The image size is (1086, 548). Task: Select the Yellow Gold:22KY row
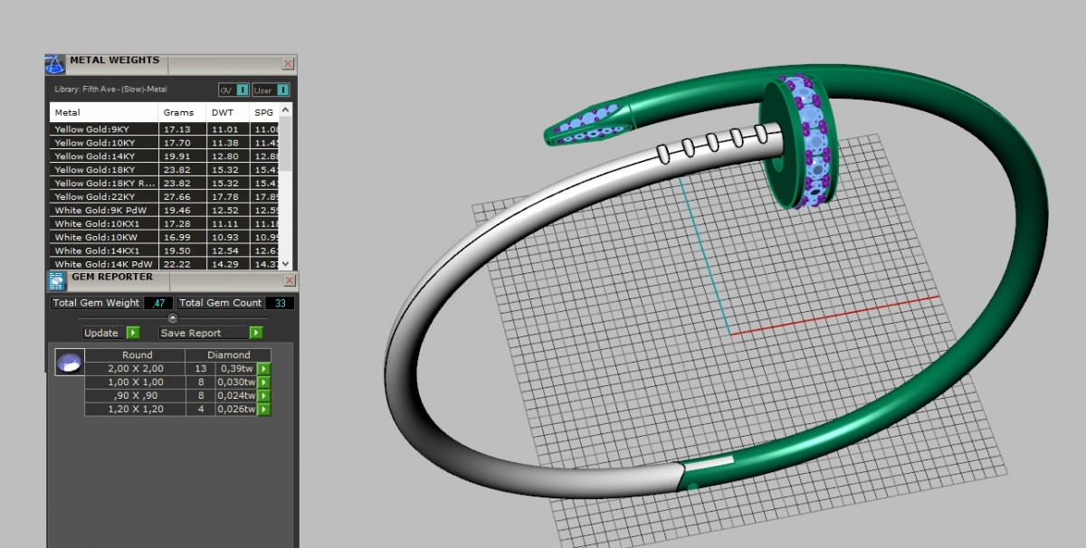tap(165, 197)
